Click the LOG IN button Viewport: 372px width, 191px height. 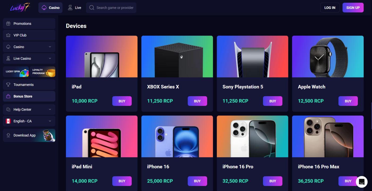tap(330, 8)
